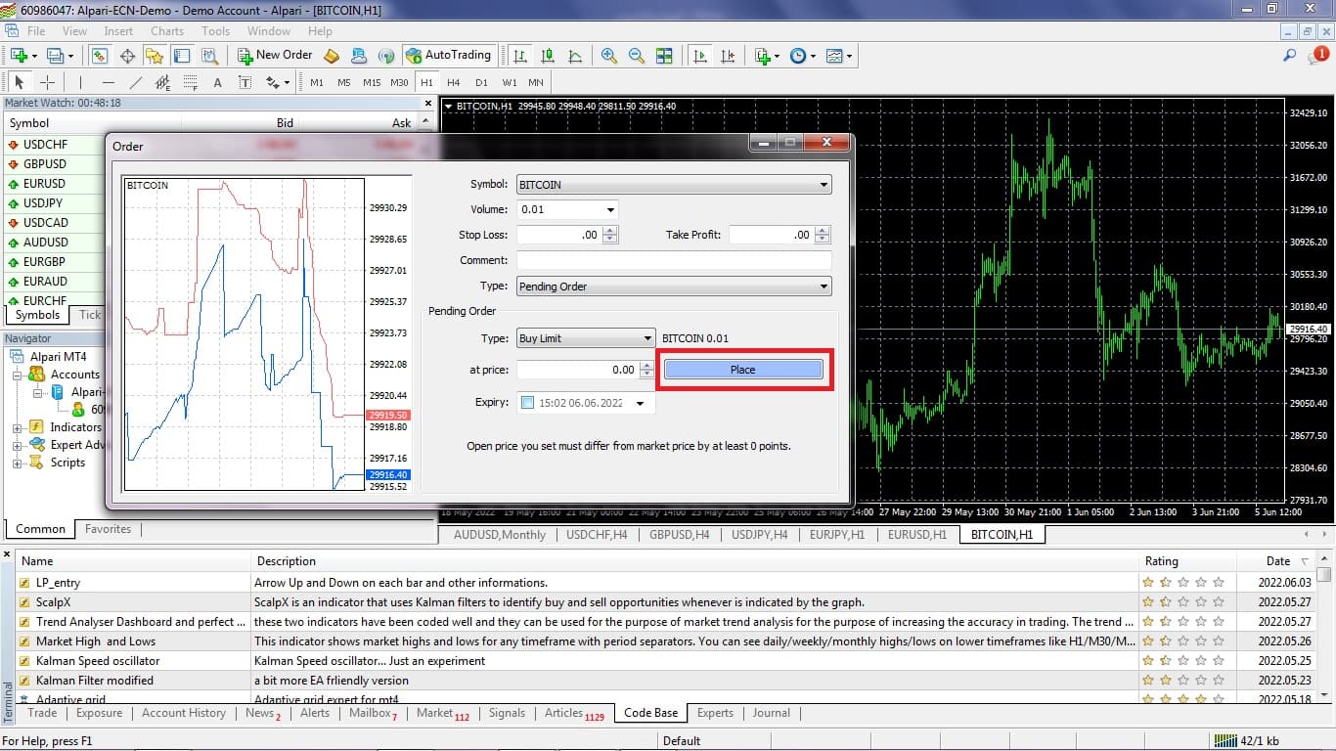
Task: Open the Indicators list dropdown in toolbar
Action: 767,56
